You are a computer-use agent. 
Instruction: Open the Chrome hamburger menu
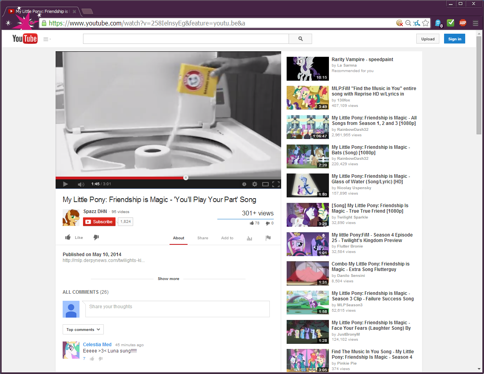click(475, 23)
